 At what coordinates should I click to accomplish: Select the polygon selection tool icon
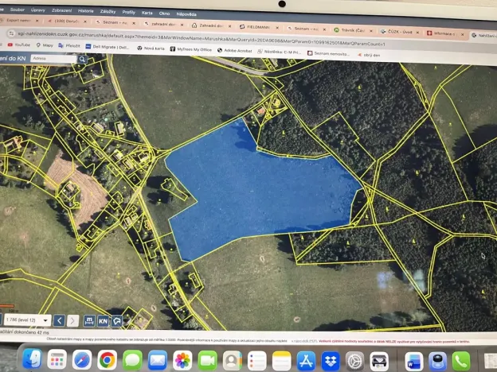[117, 320]
